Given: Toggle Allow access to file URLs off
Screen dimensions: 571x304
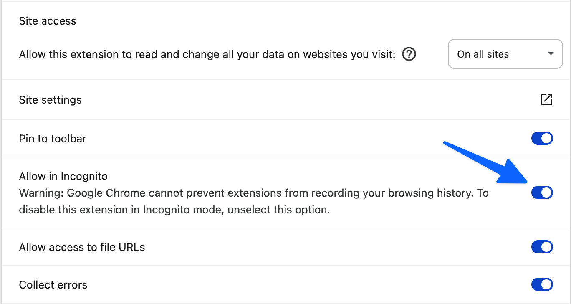Looking at the screenshot, I should pyautogui.click(x=542, y=247).
